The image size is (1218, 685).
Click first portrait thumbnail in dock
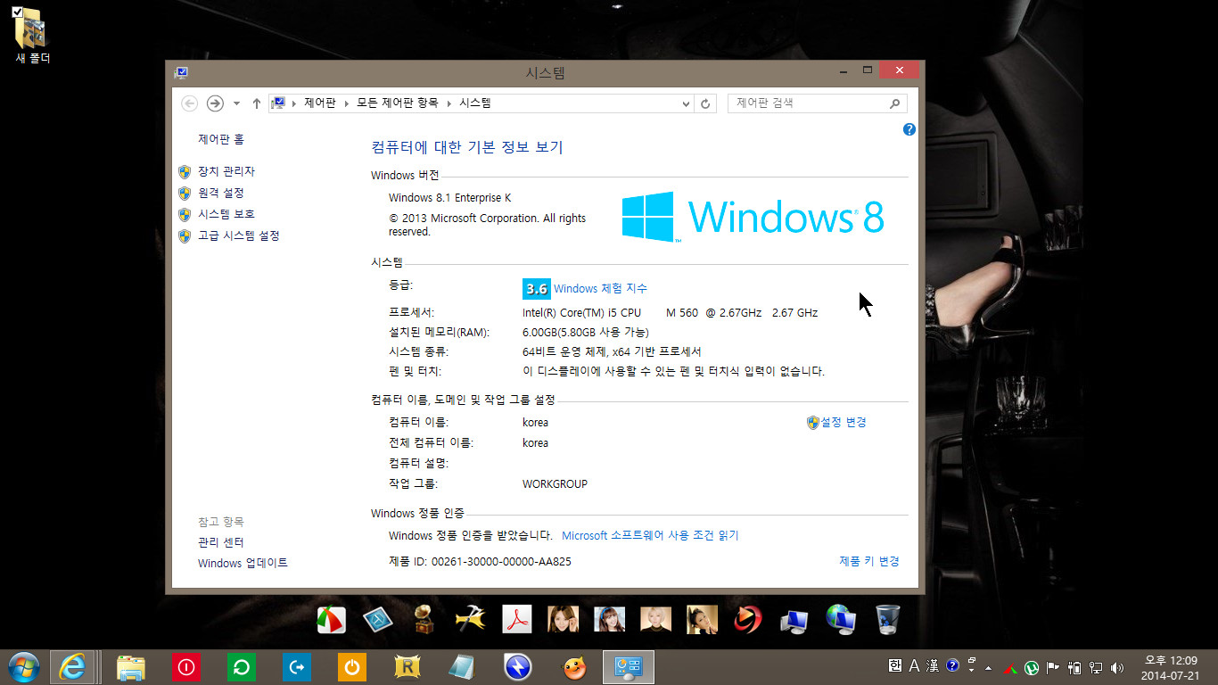(564, 619)
